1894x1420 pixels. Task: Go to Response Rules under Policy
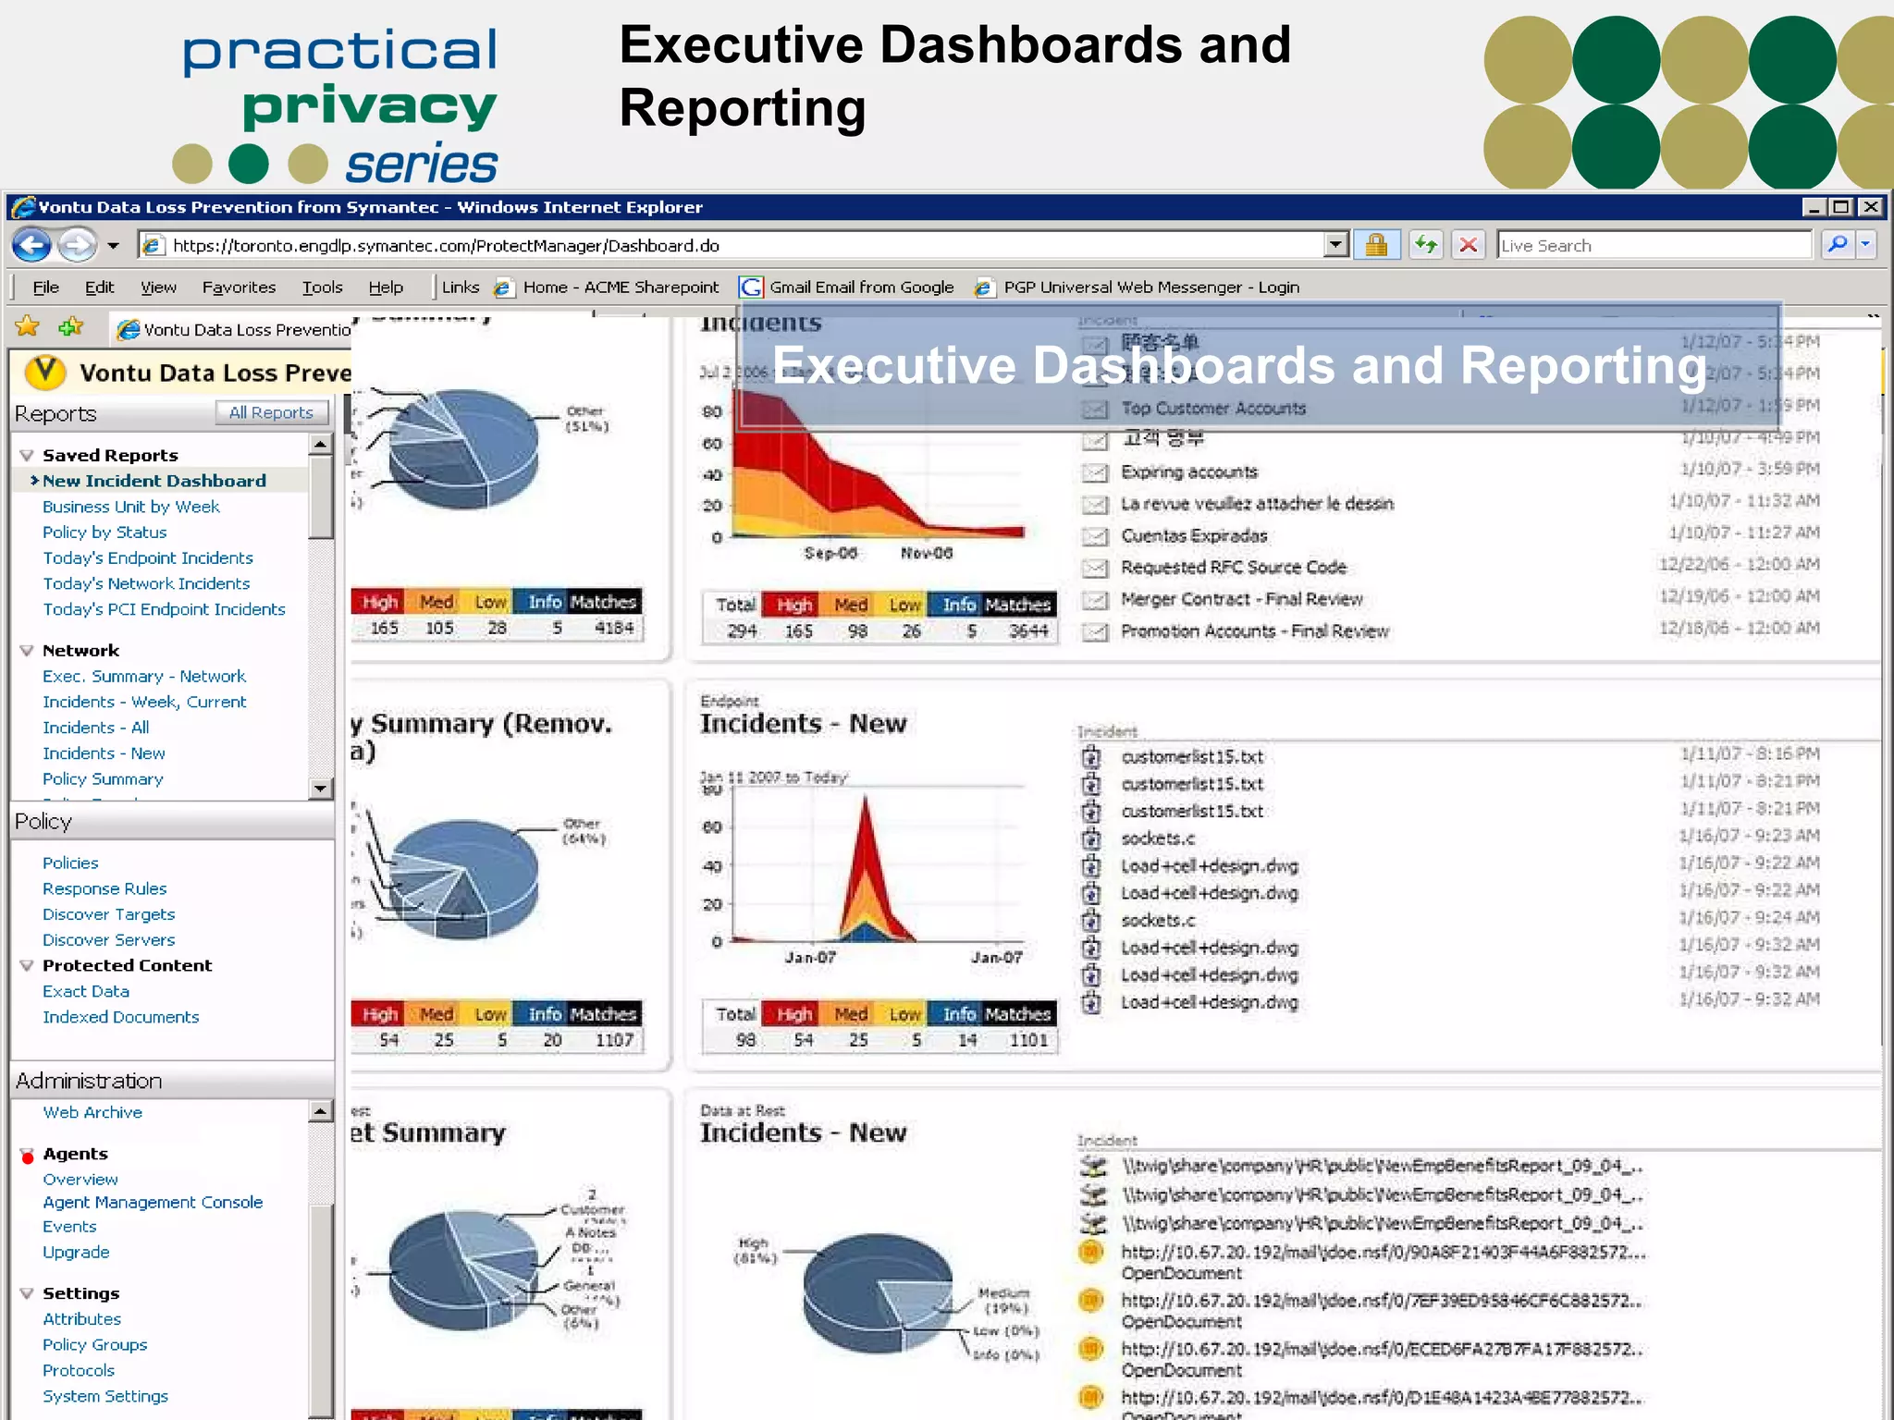click(x=105, y=888)
